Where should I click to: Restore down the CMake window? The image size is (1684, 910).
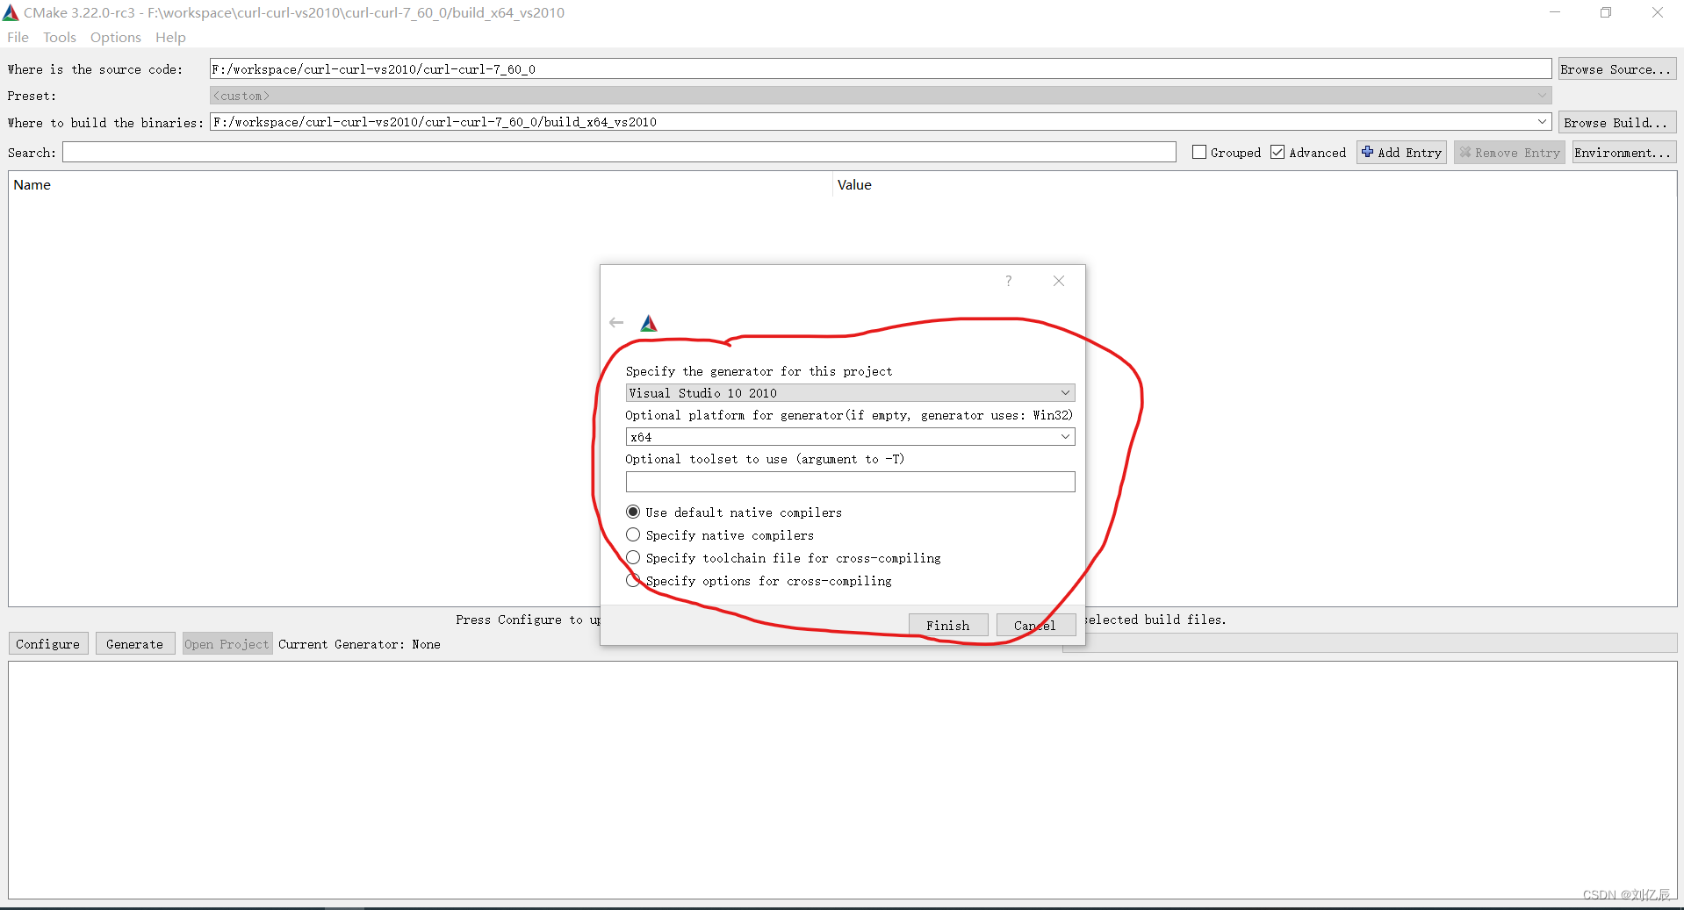pos(1606,12)
